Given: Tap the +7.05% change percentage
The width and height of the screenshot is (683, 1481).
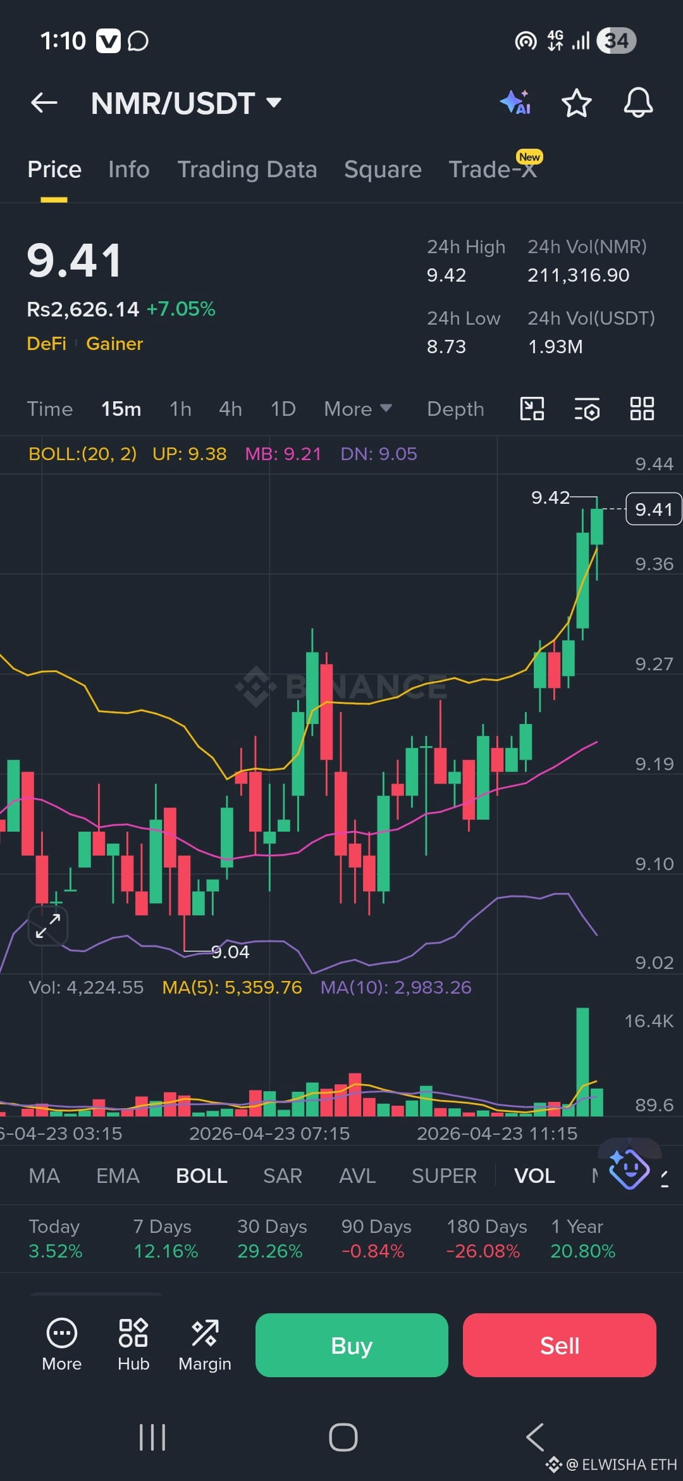Looking at the screenshot, I should (x=181, y=309).
